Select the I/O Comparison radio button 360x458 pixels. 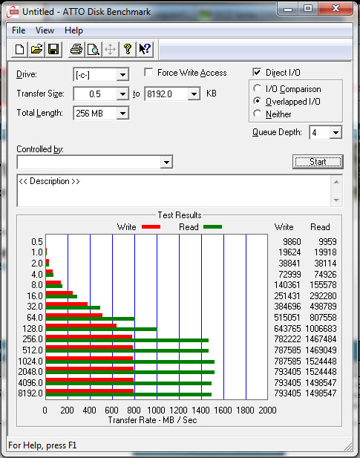point(258,88)
